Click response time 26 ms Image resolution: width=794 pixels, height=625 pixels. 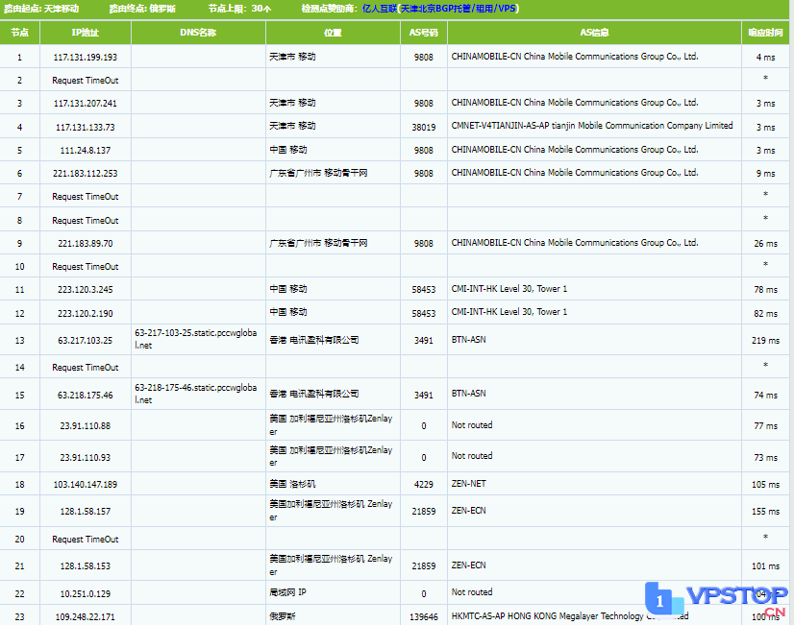[765, 243]
